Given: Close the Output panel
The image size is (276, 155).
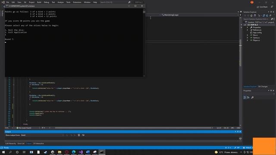Looking at the screenshot, I should (x=240, y=132).
